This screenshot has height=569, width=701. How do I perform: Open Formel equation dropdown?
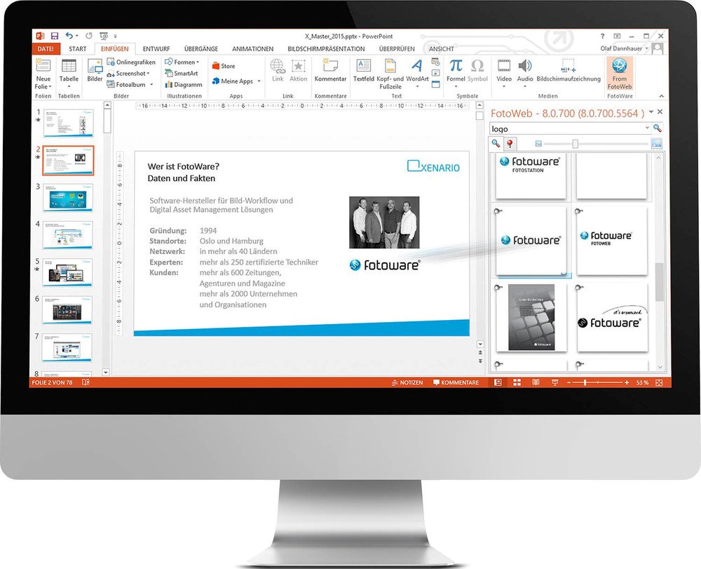point(456,86)
